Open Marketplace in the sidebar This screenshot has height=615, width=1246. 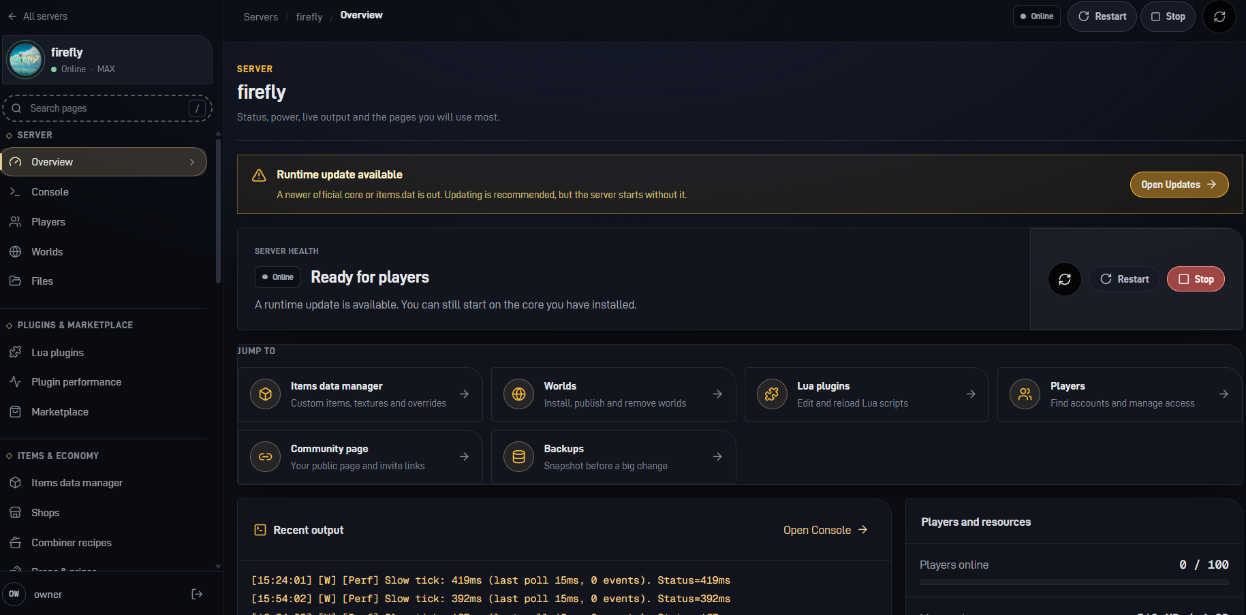pyautogui.click(x=104, y=412)
